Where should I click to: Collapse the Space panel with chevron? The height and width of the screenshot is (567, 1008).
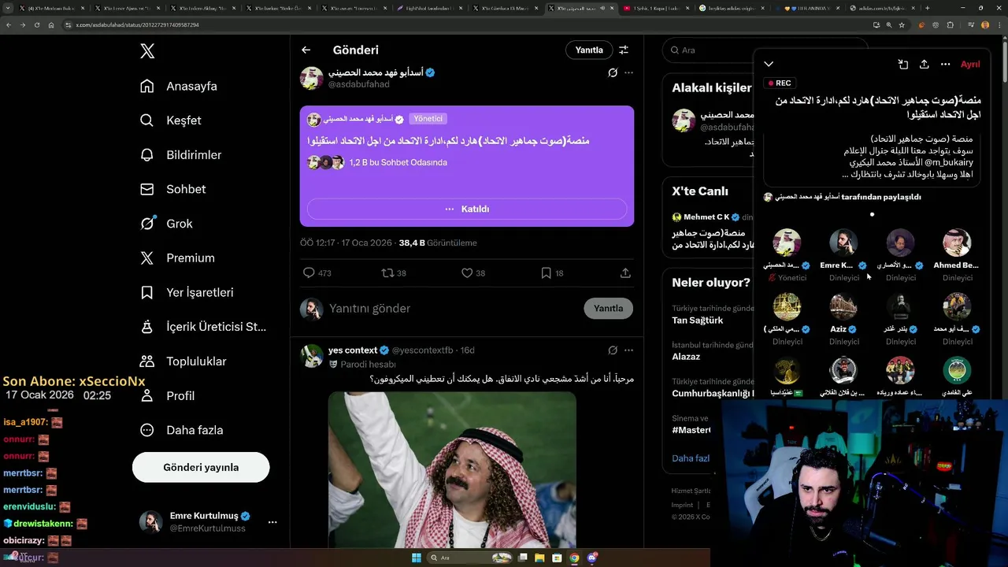(x=769, y=64)
